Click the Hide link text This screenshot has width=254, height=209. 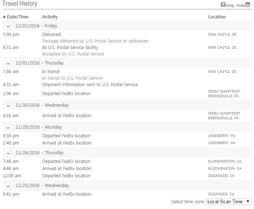coord(240,5)
